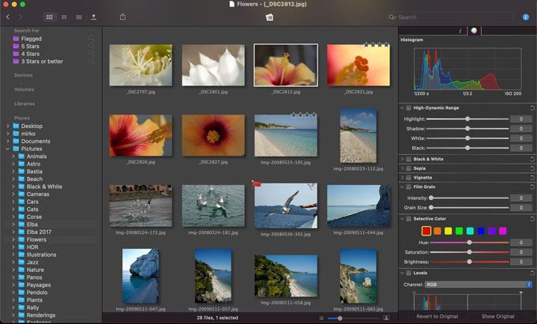This screenshot has width=537, height=324.
Task: Collapse the Selective Color section
Action: point(403,219)
